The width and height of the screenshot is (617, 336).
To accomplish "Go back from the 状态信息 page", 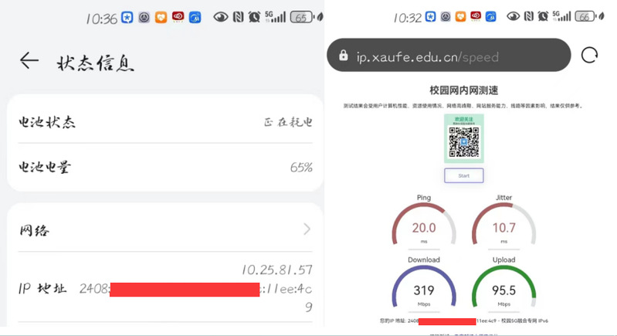I will 29,60.
